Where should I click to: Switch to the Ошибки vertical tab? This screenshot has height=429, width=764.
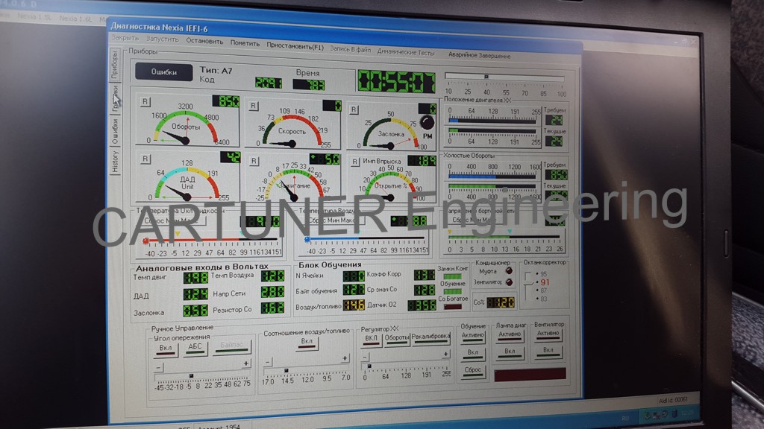pos(115,131)
